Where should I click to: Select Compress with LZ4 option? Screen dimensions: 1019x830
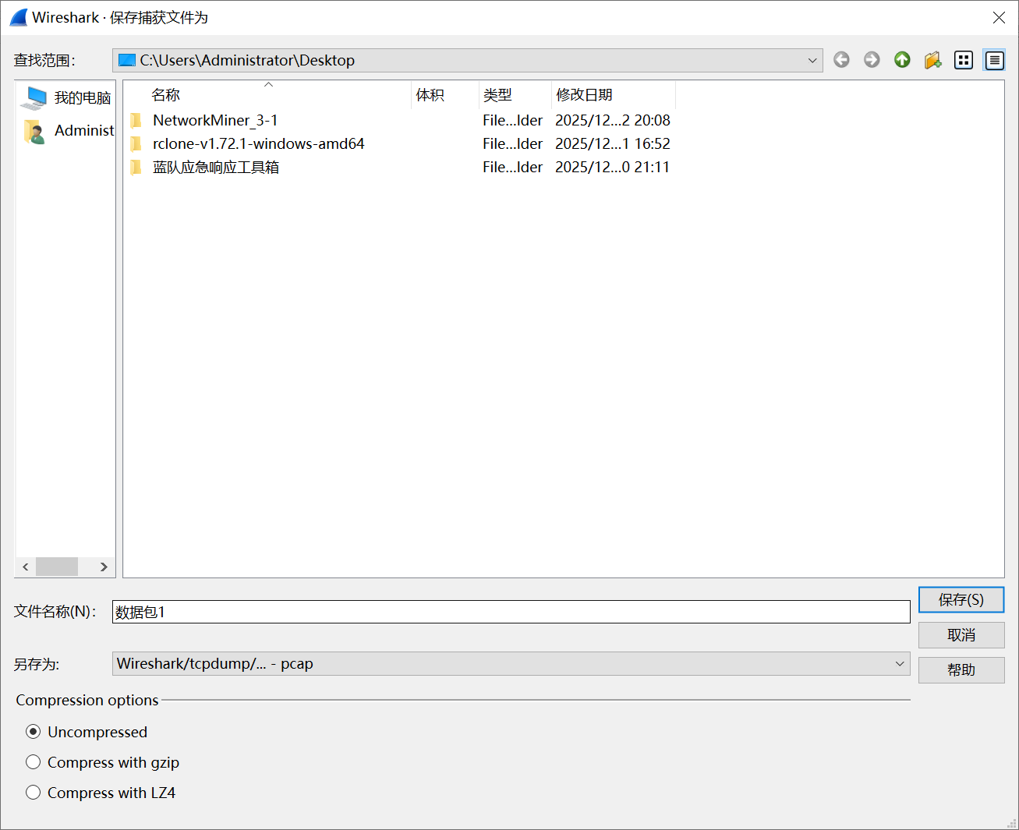33,793
